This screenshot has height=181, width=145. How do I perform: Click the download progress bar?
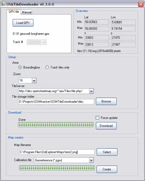(x=56, y=125)
